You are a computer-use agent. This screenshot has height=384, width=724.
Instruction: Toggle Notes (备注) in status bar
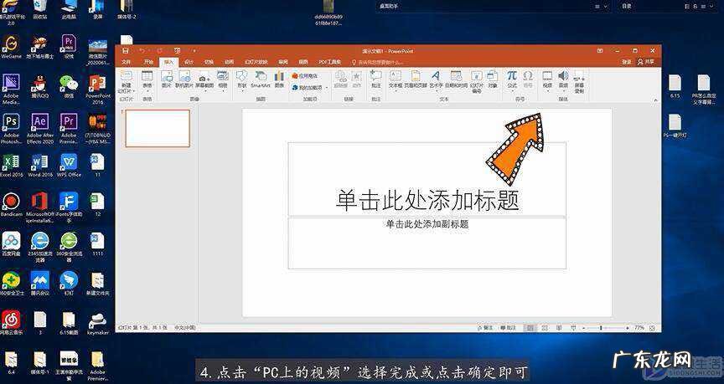click(x=484, y=328)
